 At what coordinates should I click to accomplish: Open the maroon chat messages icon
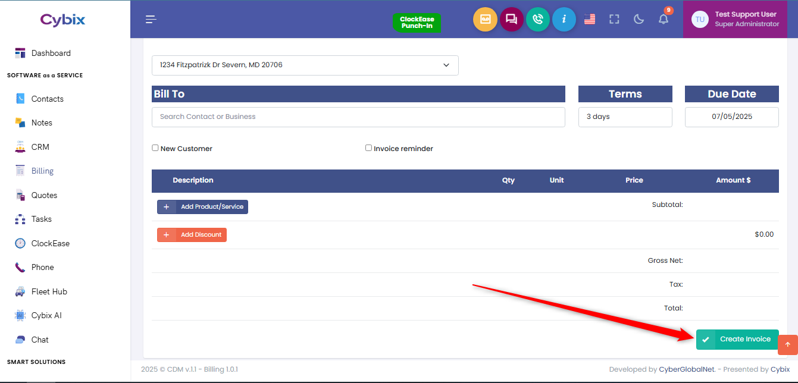pos(511,20)
